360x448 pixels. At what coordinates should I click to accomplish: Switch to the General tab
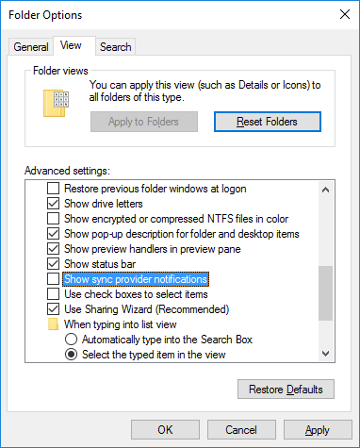click(x=31, y=47)
